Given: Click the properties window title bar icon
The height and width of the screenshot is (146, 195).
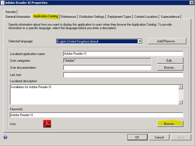Looking at the screenshot, I should point(2,3).
